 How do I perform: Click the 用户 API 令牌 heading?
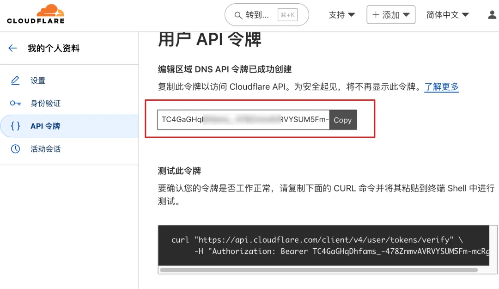(209, 39)
